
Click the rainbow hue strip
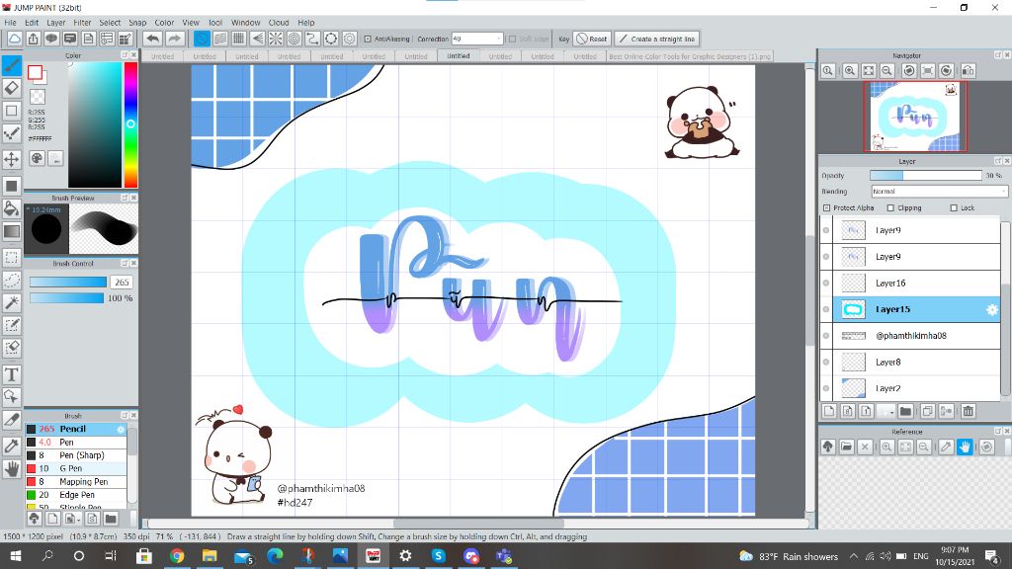click(x=130, y=125)
